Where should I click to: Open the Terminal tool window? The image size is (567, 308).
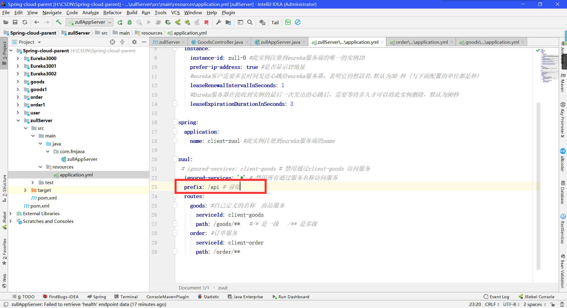coord(126,297)
